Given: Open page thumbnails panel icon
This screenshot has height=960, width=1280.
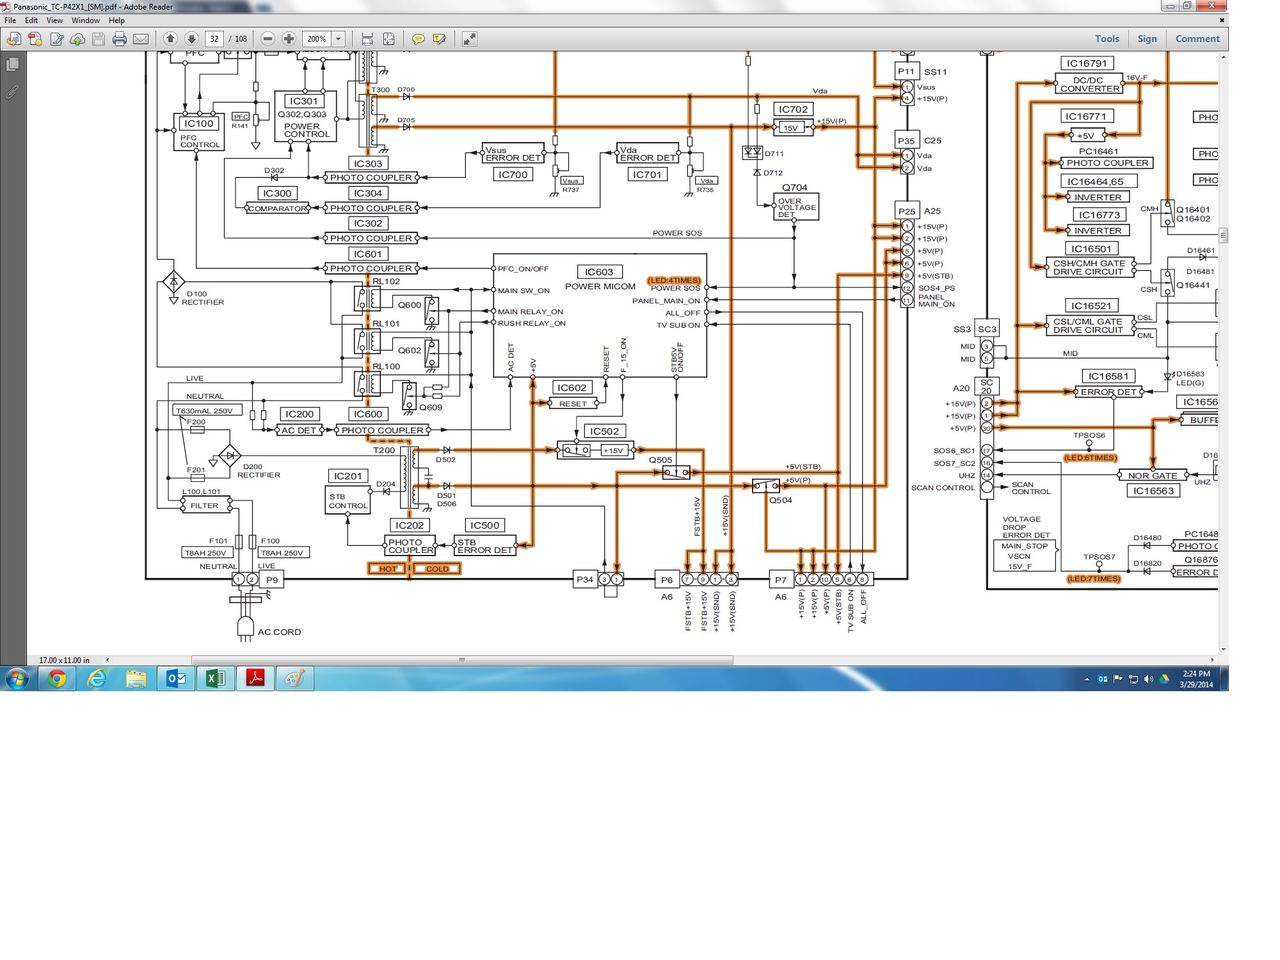Looking at the screenshot, I should pyautogui.click(x=12, y=64).
